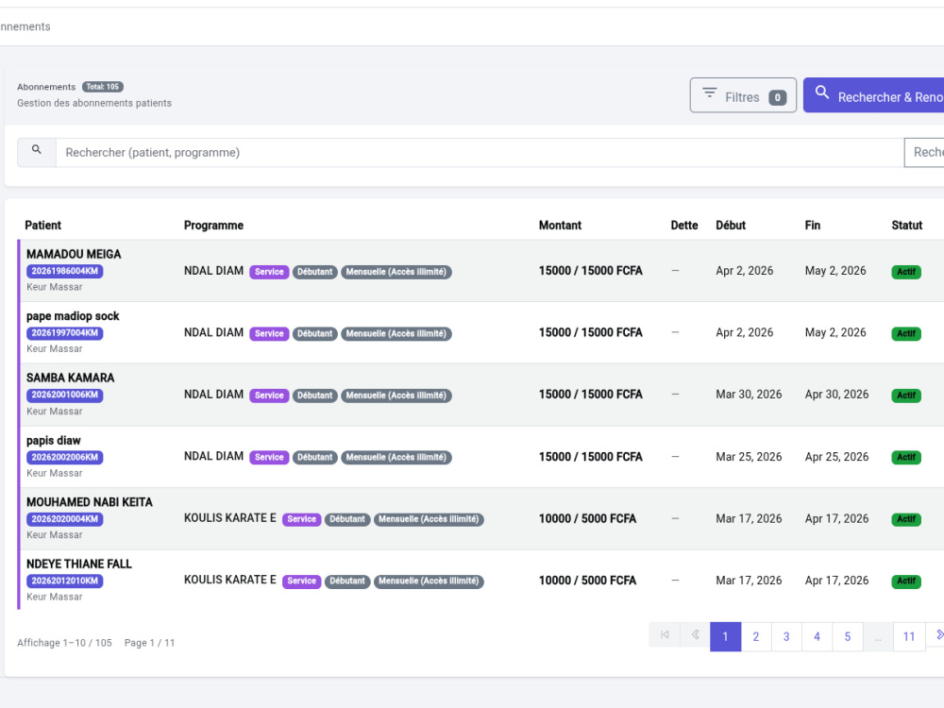Screen dimensions: 944x708
Task: Jump to pagination page 11
Action: [x=909, y=636]
